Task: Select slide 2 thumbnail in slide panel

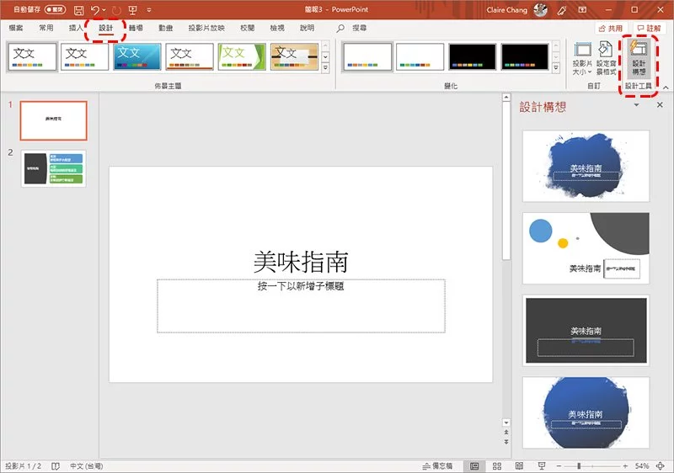Action: [x=54, y=168]
